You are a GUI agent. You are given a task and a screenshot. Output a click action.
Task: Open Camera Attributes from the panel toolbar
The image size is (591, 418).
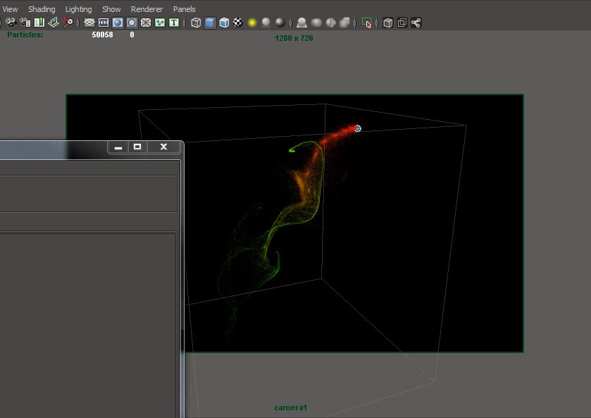[25, 23]
